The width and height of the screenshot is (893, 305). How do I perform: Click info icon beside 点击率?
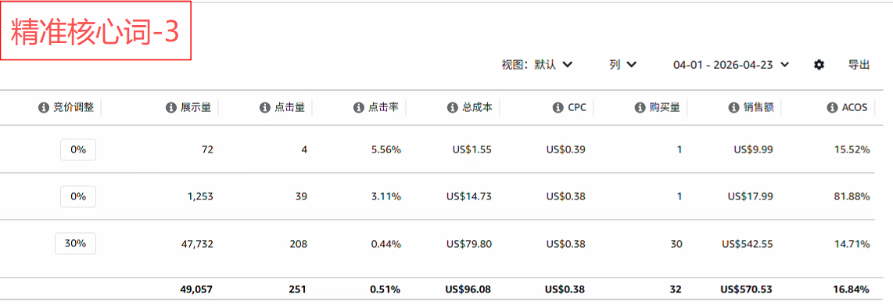pyautogui.click(x=358, y=107)
